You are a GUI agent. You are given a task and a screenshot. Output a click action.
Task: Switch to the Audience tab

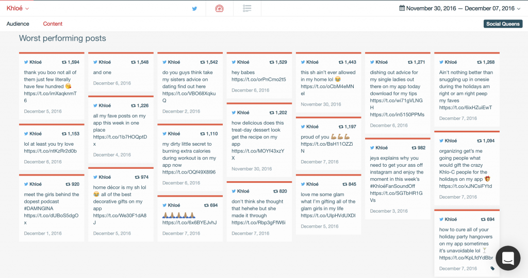18,24
